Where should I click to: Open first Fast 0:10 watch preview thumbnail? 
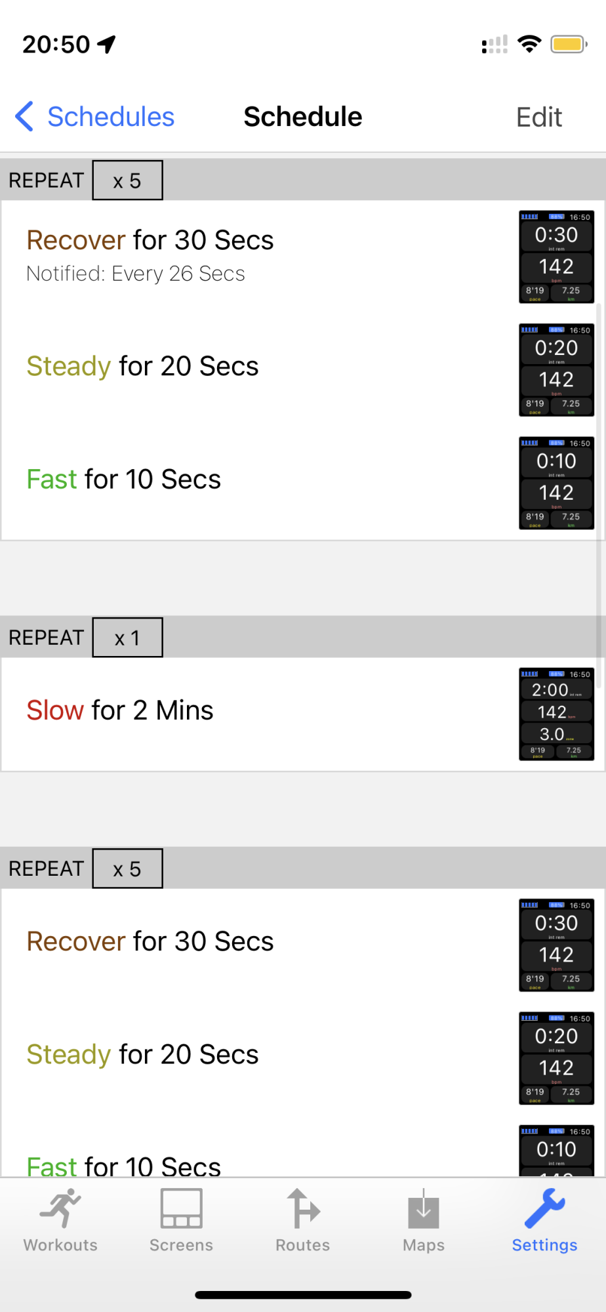coord(556,483)
